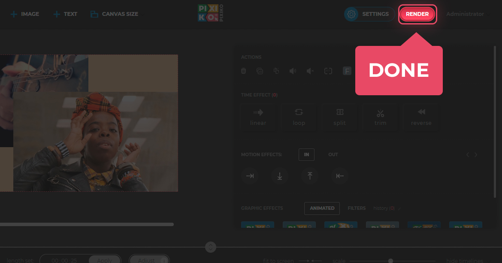Screen dimensions: 502x263
Task: Select the trim time effect
Action: (x=380, y=117)
